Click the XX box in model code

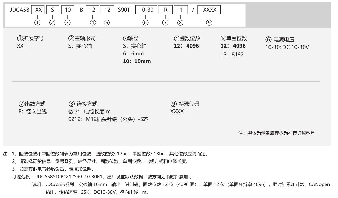click(38, 10)
